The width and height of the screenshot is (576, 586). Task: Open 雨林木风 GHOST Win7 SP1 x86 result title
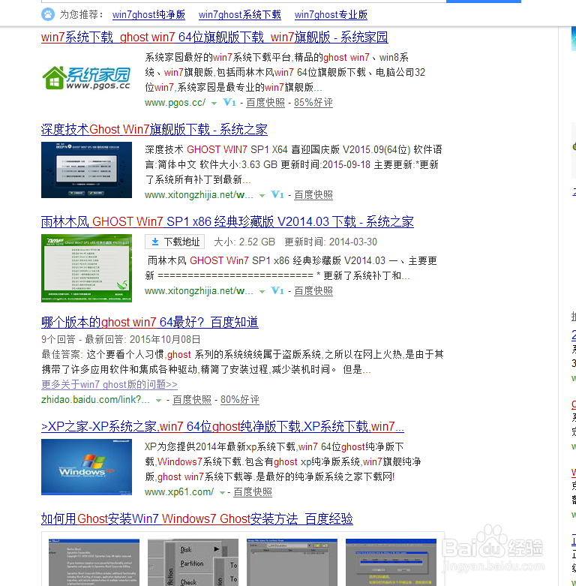227,221
